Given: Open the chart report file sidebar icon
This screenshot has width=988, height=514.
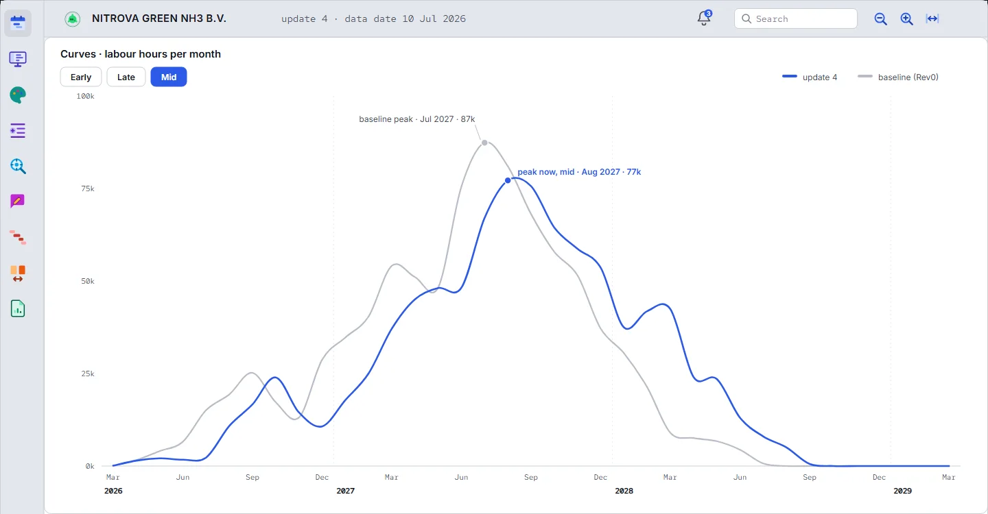Looking at the screenshot, I should [18, 308].
